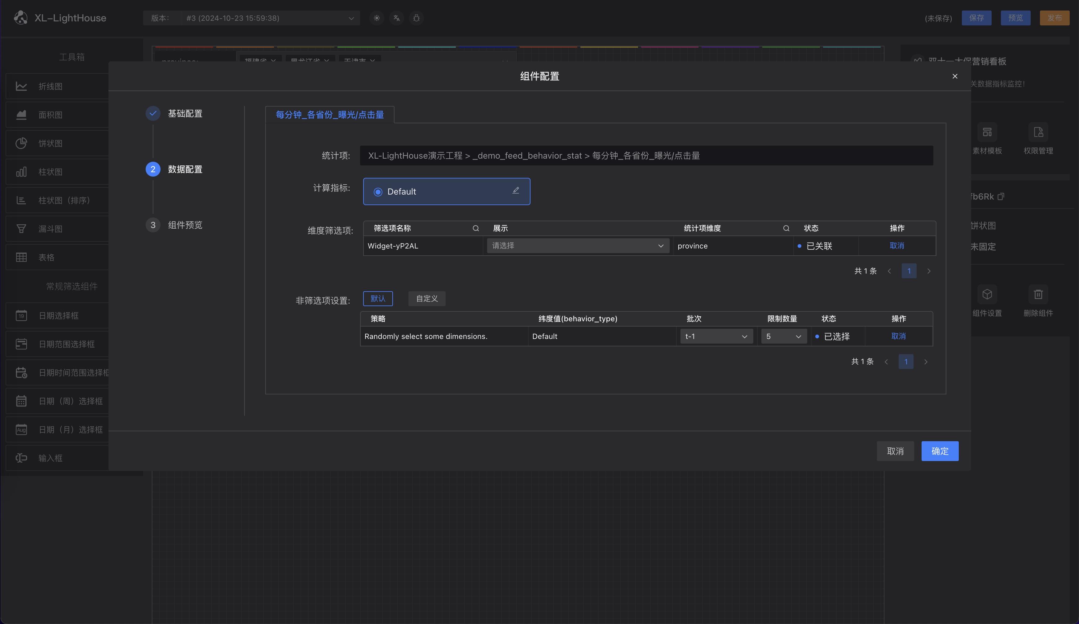Copy the fb6Rk widget ID icon

click(1001, 196)
